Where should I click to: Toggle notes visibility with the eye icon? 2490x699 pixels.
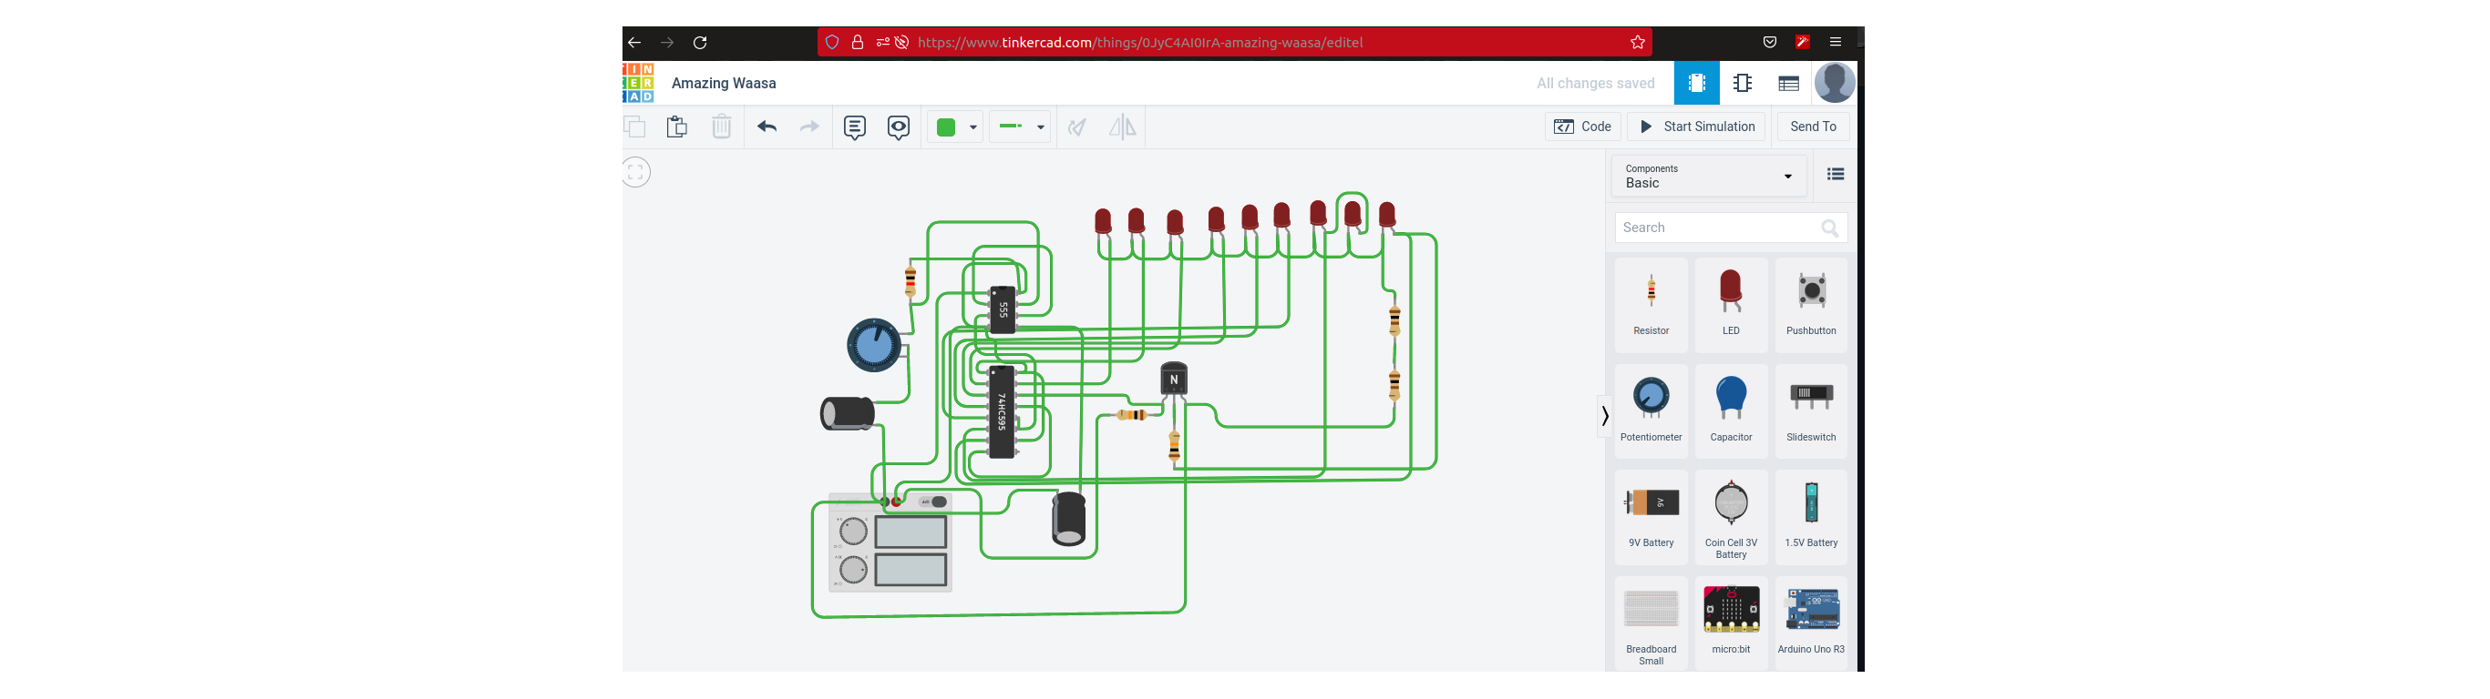point(898,127)
